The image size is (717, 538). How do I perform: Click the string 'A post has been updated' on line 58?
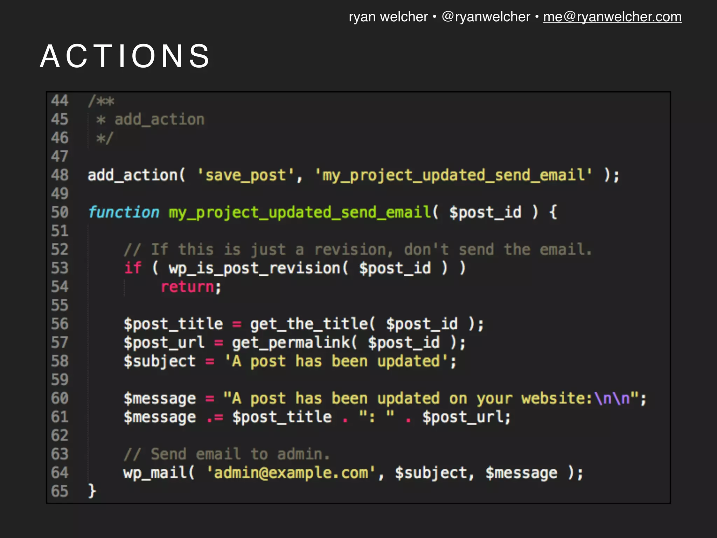pos(336,361)
